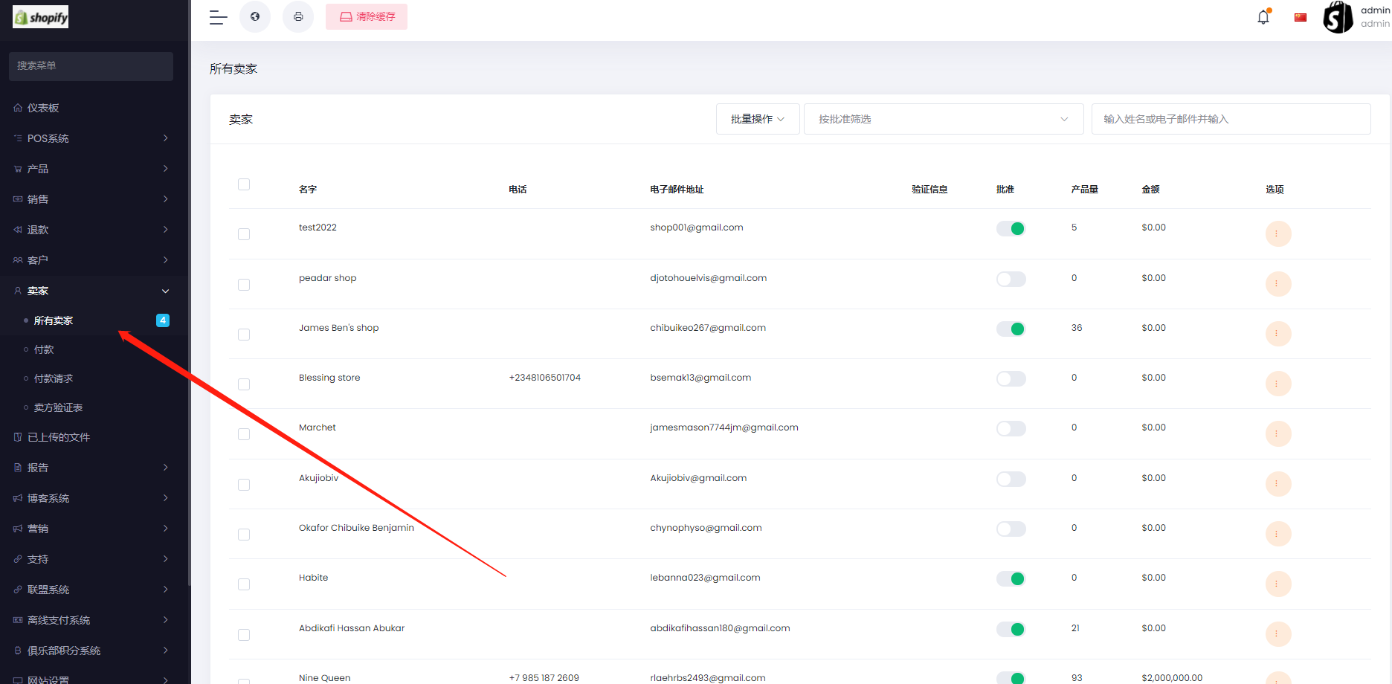Open options menu for Marchet row
Viewport: 1392px width, 684px height.
tap(1278, 433)
